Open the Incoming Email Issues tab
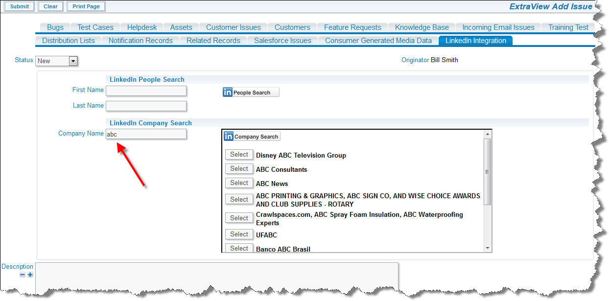Image resolution: width=609 pixels, height=301 pixels. tap(498, 27)
